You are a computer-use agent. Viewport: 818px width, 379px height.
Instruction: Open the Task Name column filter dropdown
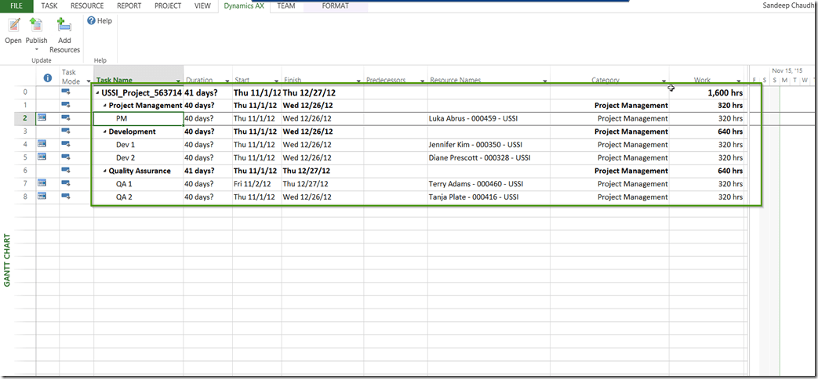tap(178, 81)
